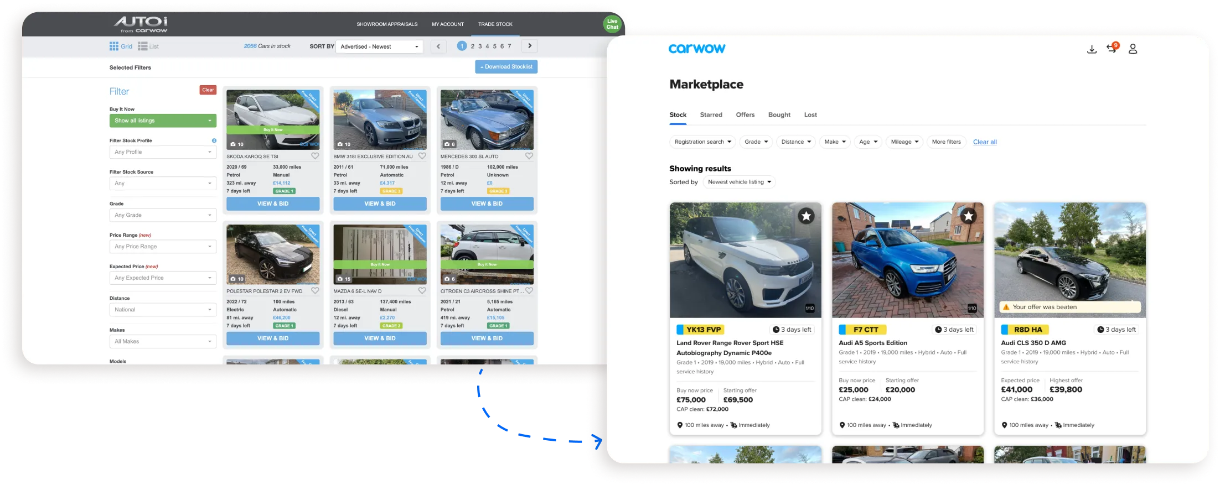
Task: Select the Stock tab in Marketplace
Action: 678,115
